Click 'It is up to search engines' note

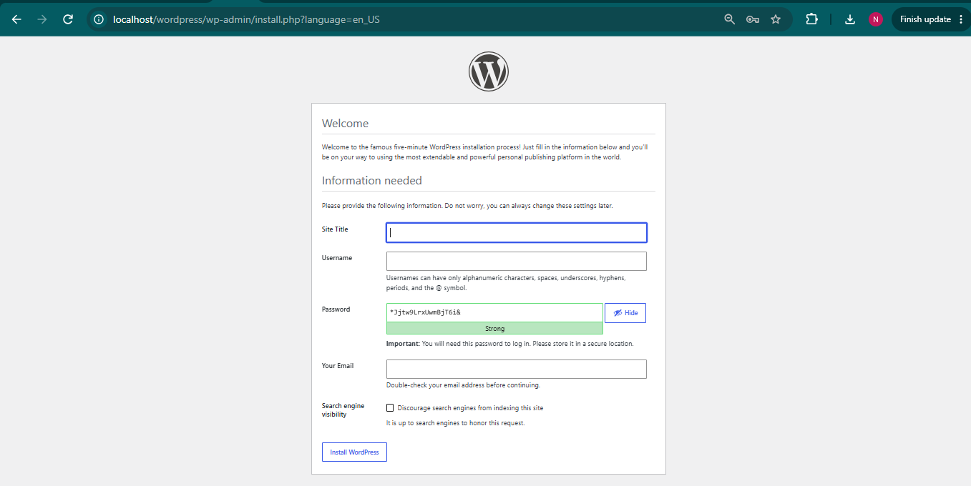point(456,423)
